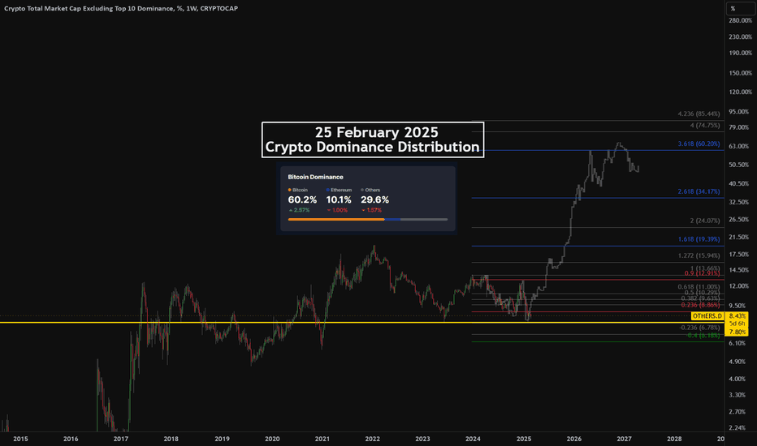Select blue Fibonacci label '1.618 (19.39%)'

[699, 239]
